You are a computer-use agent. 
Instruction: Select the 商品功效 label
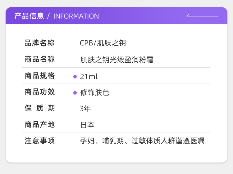[x=39, y=92]
